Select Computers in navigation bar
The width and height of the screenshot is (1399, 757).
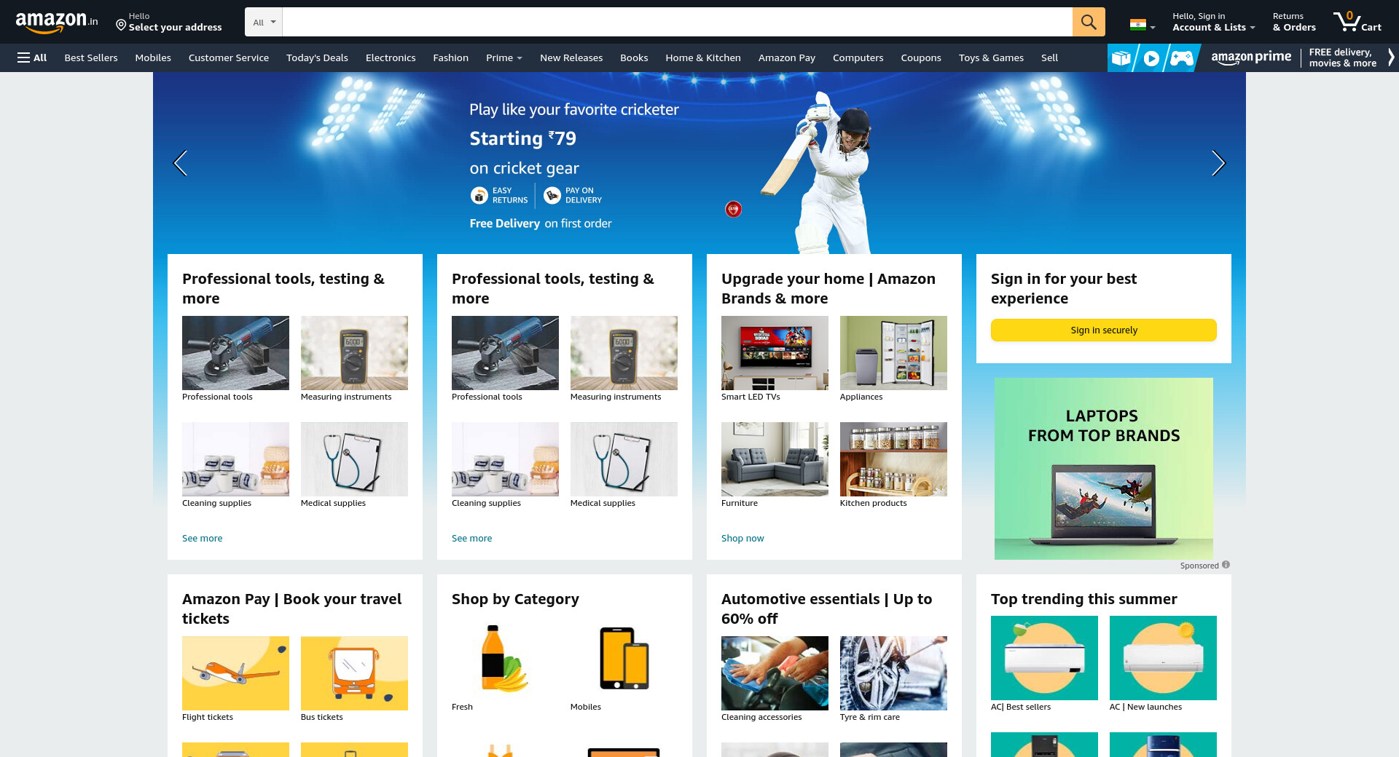pos(858,58)
